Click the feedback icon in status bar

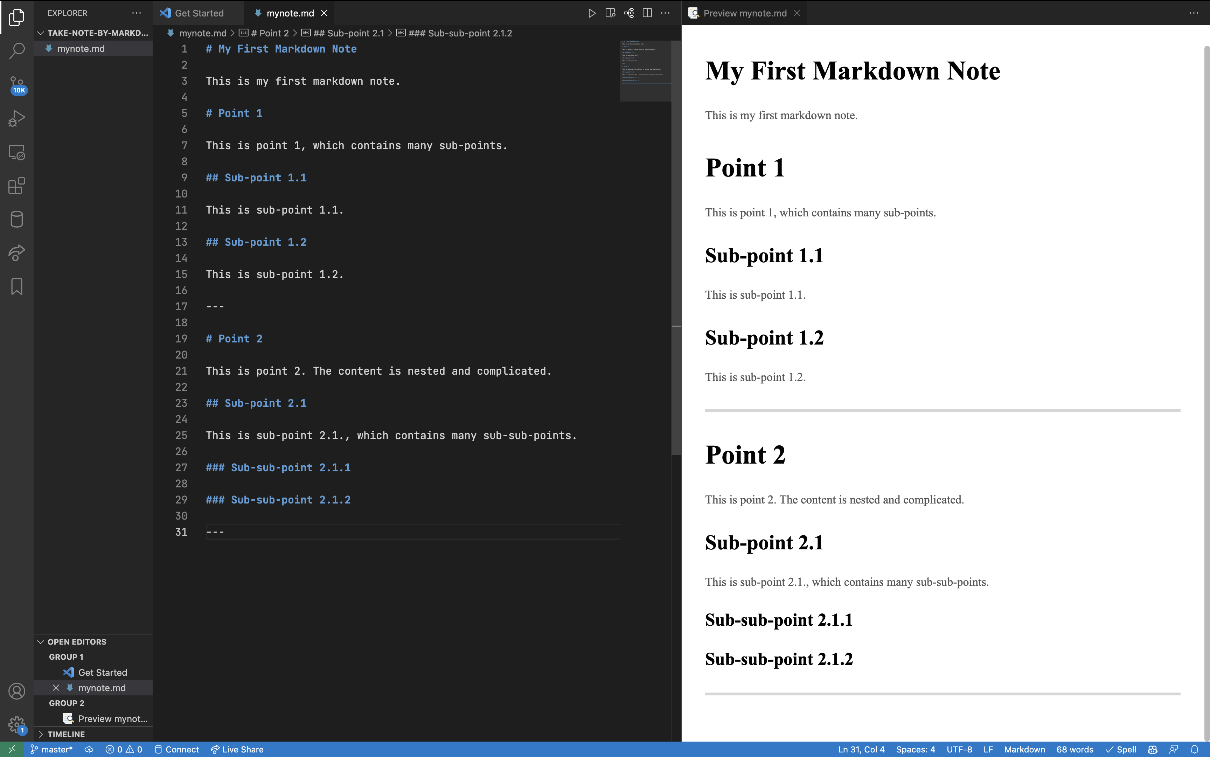pyautogui.click(x=1174, y=749)
